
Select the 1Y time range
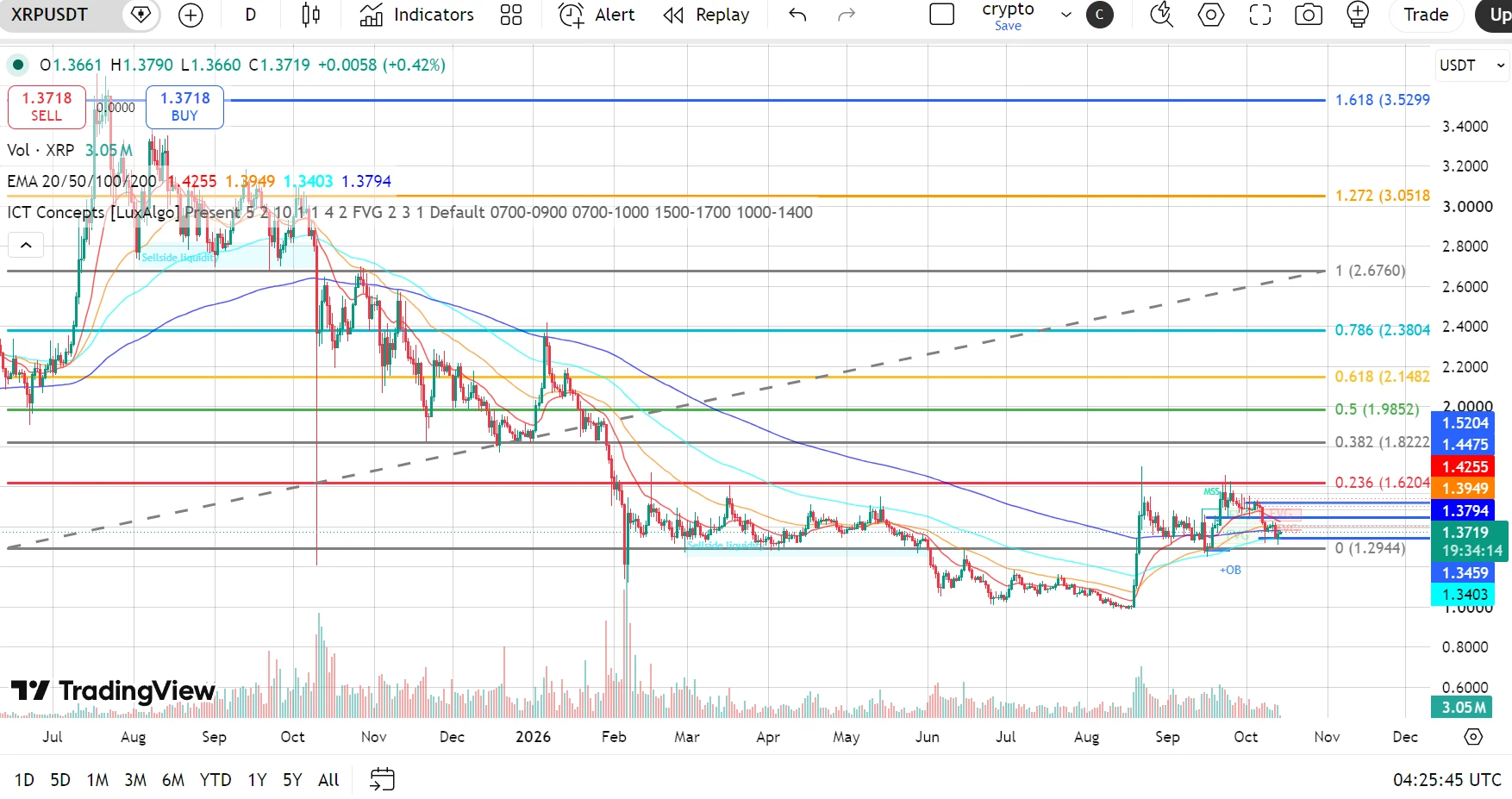257,780
